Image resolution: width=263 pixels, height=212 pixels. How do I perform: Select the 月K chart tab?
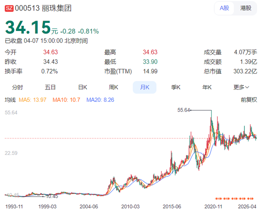(145, 87)
